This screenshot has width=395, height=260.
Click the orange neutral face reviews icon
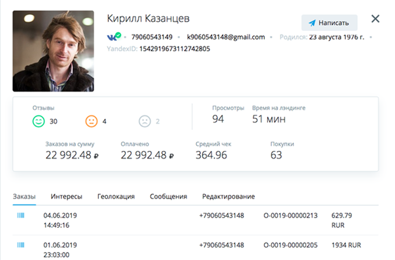coord(91,121)
